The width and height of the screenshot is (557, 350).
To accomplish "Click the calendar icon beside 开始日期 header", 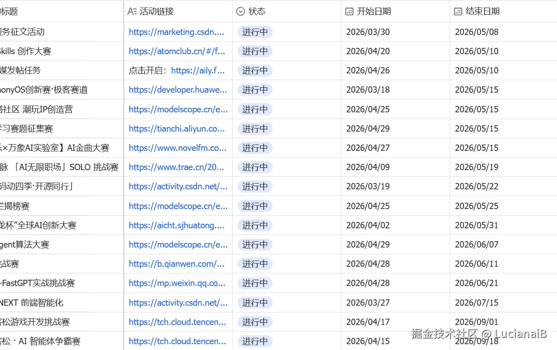I will pos(349,12).
